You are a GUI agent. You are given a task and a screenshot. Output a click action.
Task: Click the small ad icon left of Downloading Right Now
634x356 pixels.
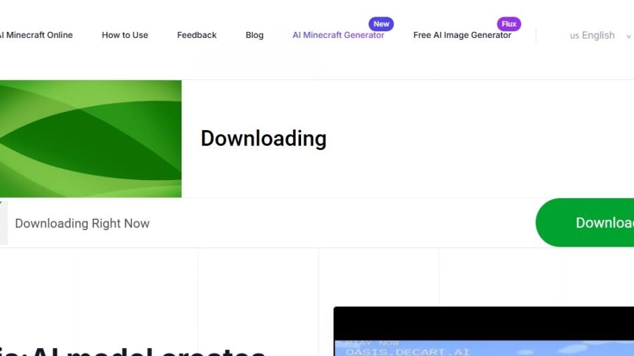[x=3, y=223]
